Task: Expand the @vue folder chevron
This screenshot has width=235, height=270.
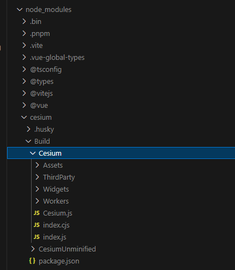Action: [x=24, y=105]
